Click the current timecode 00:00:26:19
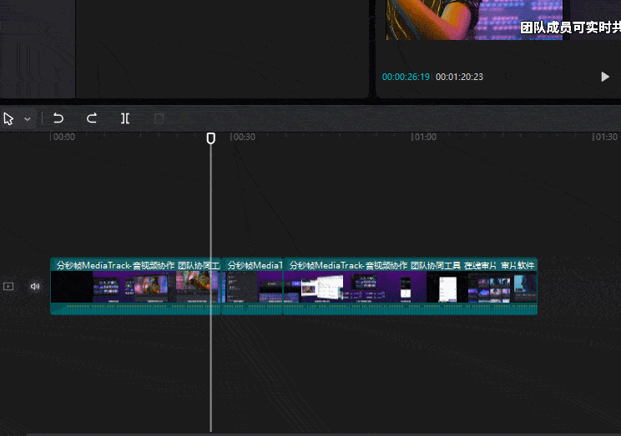The height and width of the screenshot is (436, 621). 406,77
